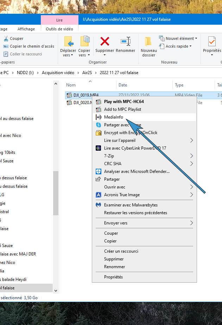222x325 pixels.
Task: Click the Partager share icon
Action: pos(98,179)
